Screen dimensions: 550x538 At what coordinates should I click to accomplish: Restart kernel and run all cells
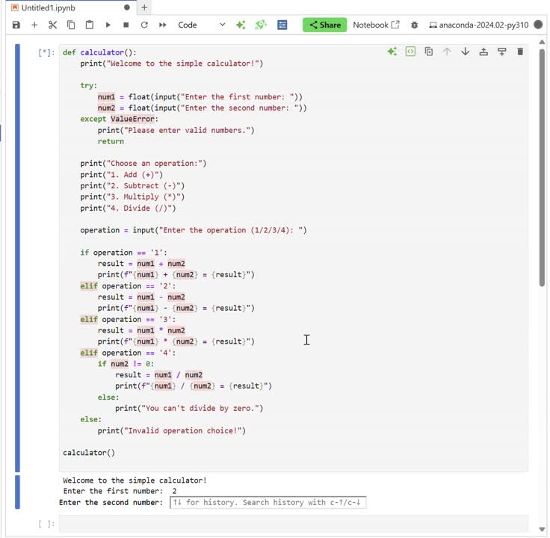pos(162,25)
